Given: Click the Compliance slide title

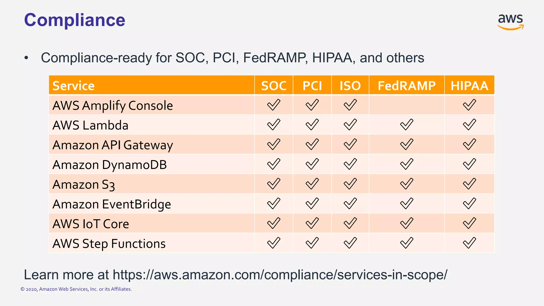Looking at the screenshot, I should point(75,20).
